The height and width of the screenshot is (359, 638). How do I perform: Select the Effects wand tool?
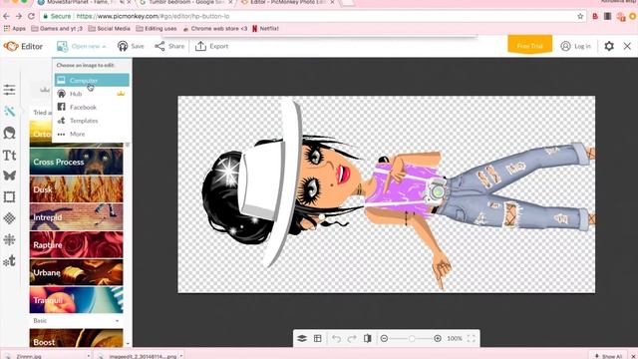(x=9, y=111)
